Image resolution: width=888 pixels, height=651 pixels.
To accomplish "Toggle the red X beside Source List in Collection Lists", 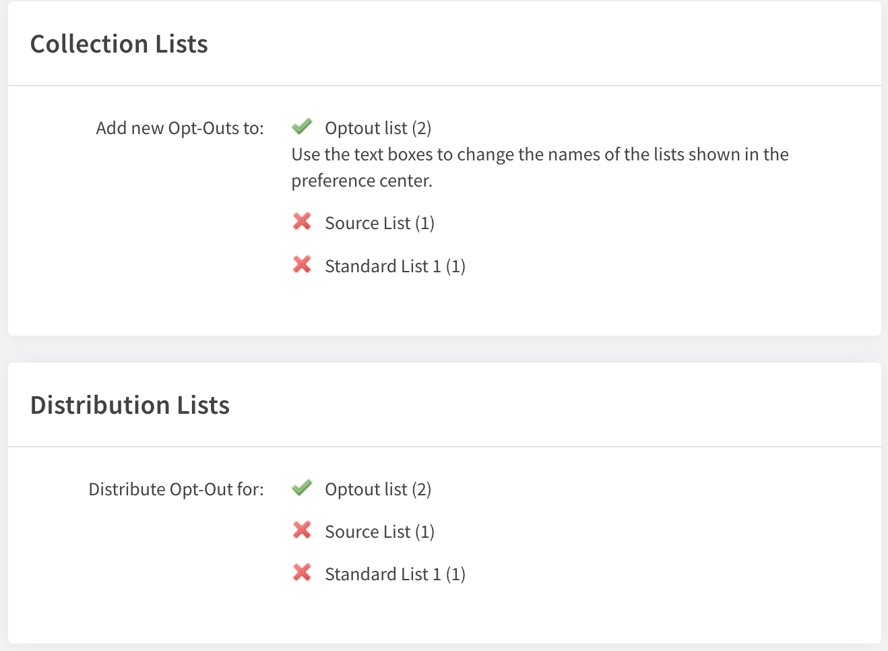I will (302, 221).
